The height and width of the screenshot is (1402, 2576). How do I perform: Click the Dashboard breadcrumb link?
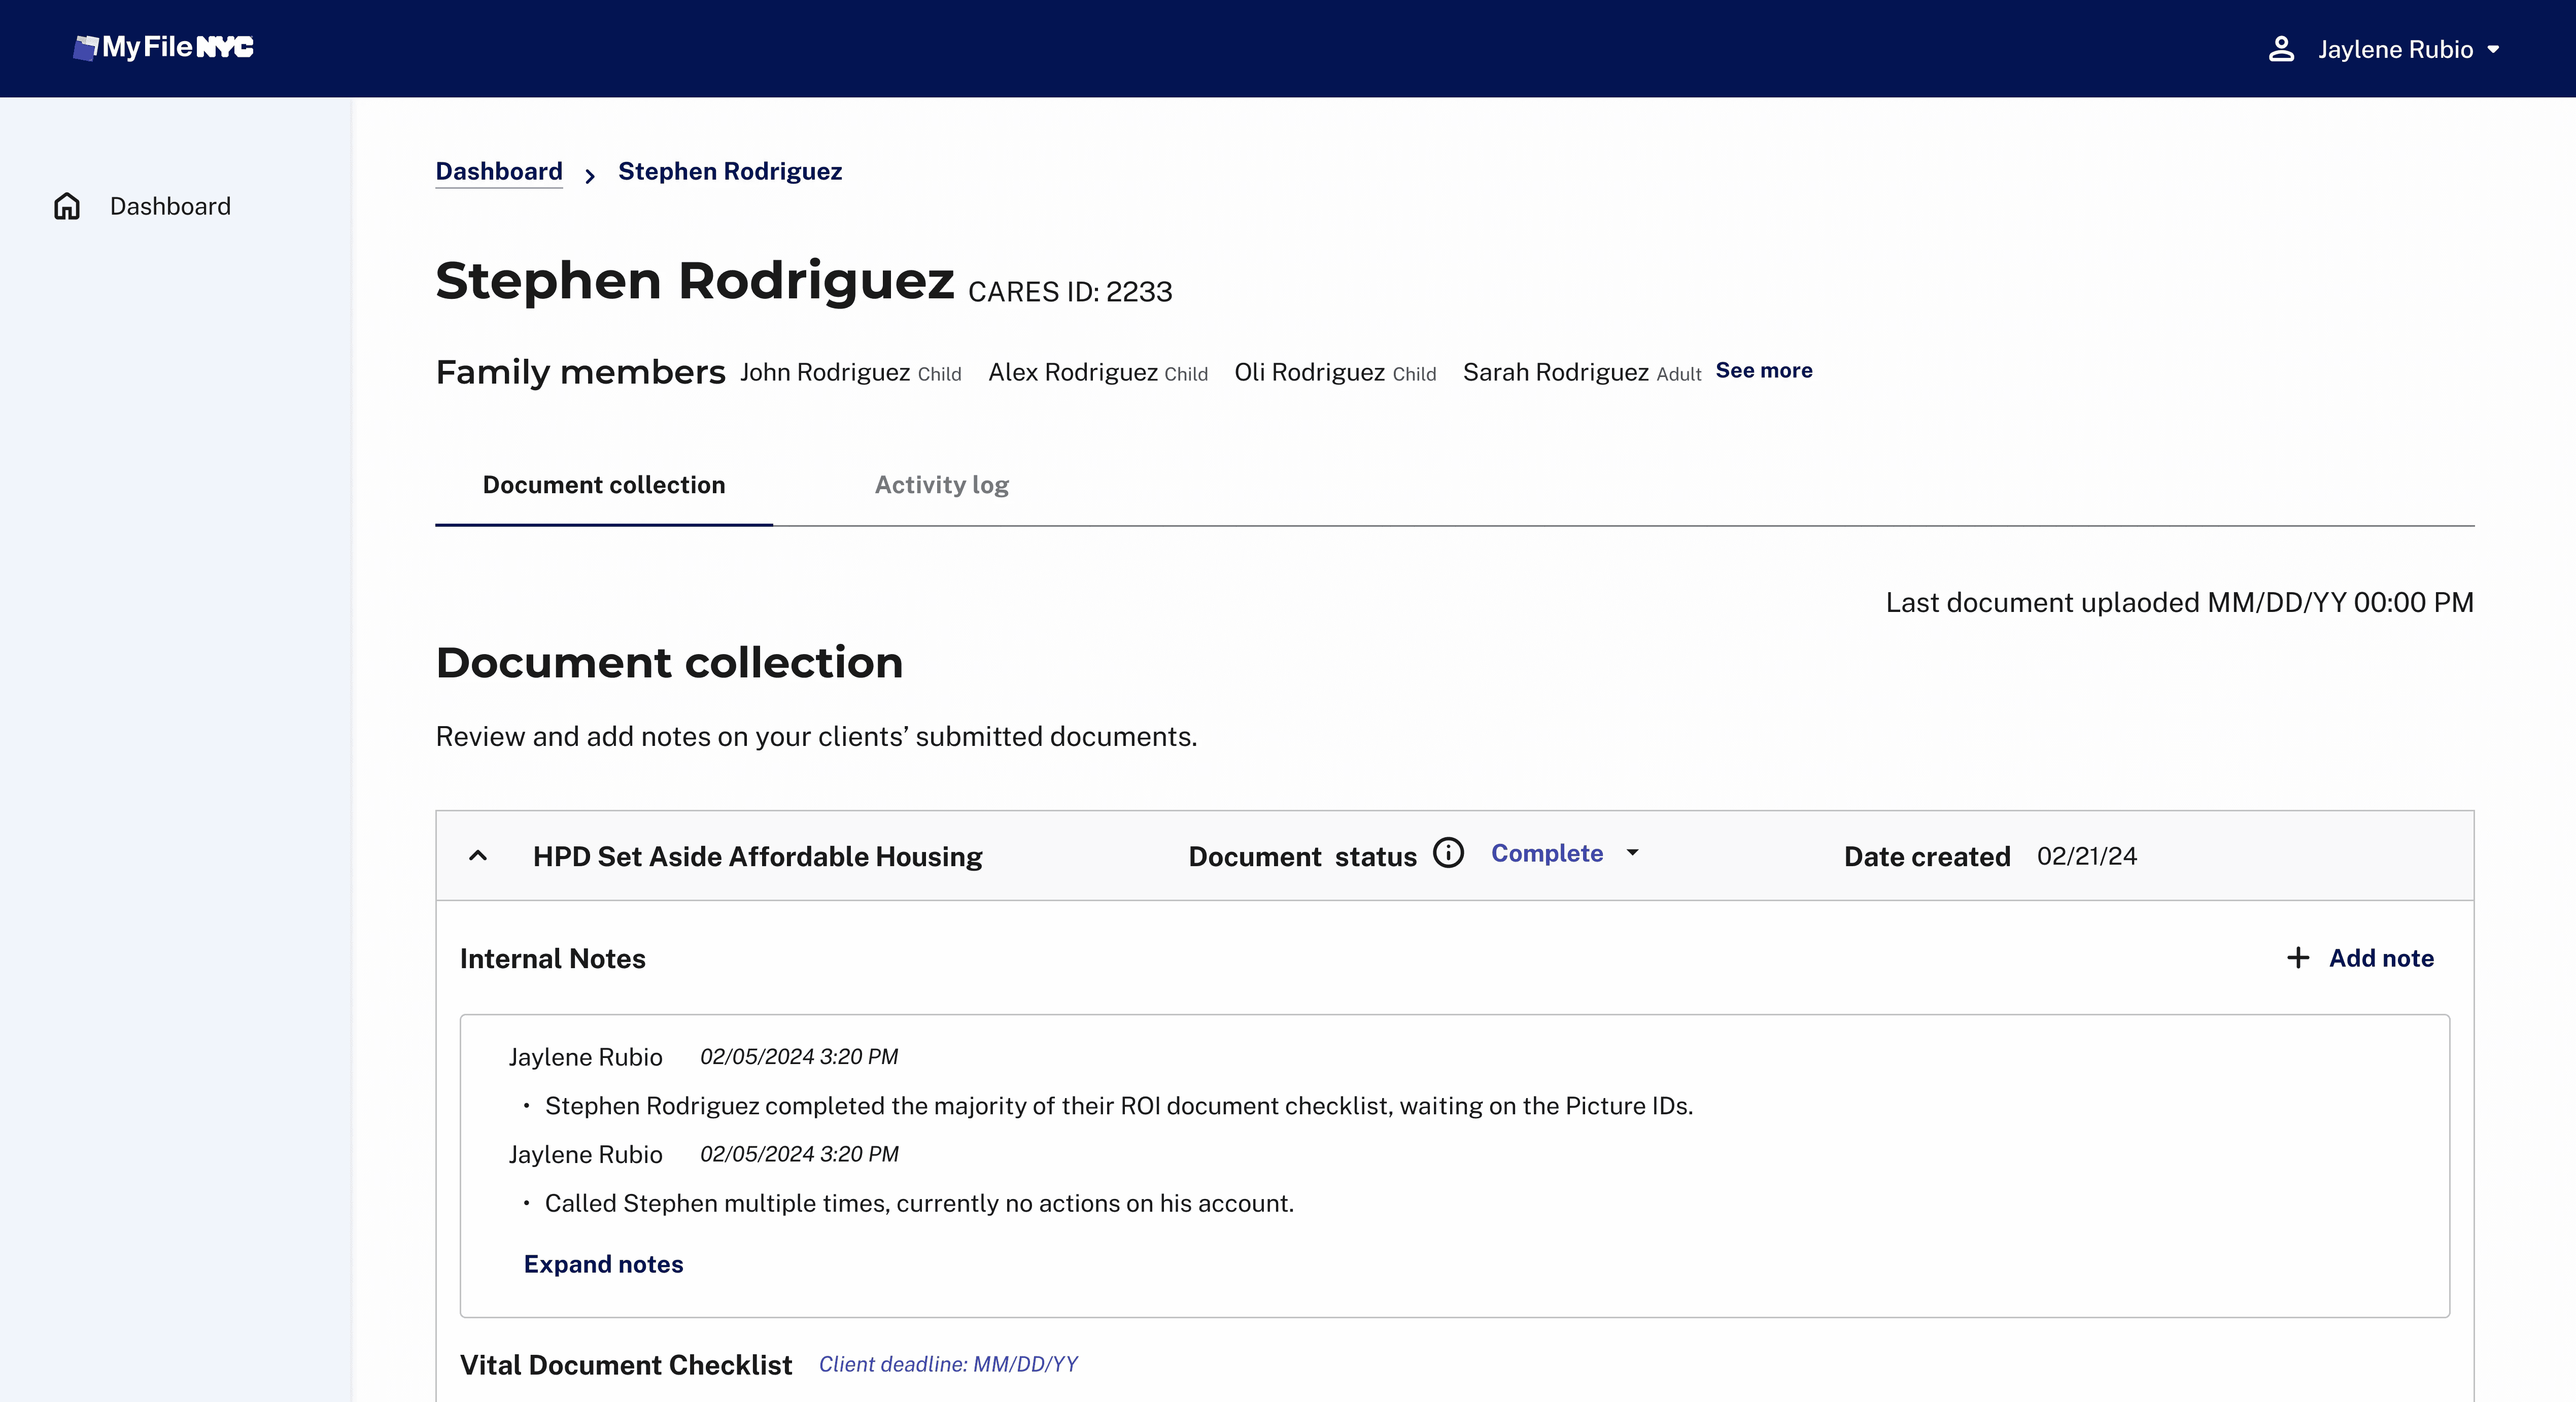pyautogui.click(x=498, y=171)
